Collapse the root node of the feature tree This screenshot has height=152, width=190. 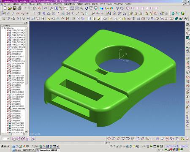3,28
